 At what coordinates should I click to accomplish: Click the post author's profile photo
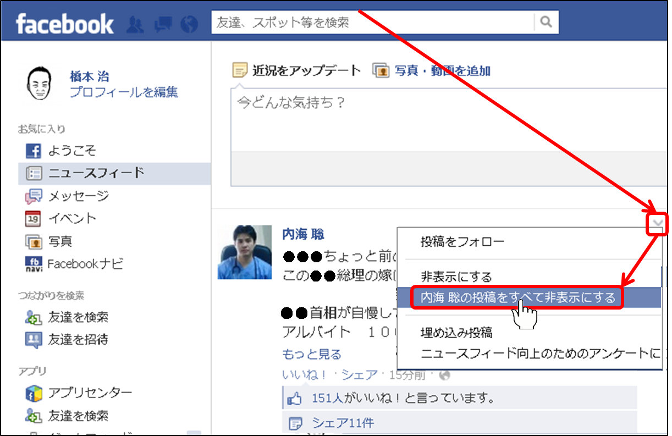pos(245,252)
